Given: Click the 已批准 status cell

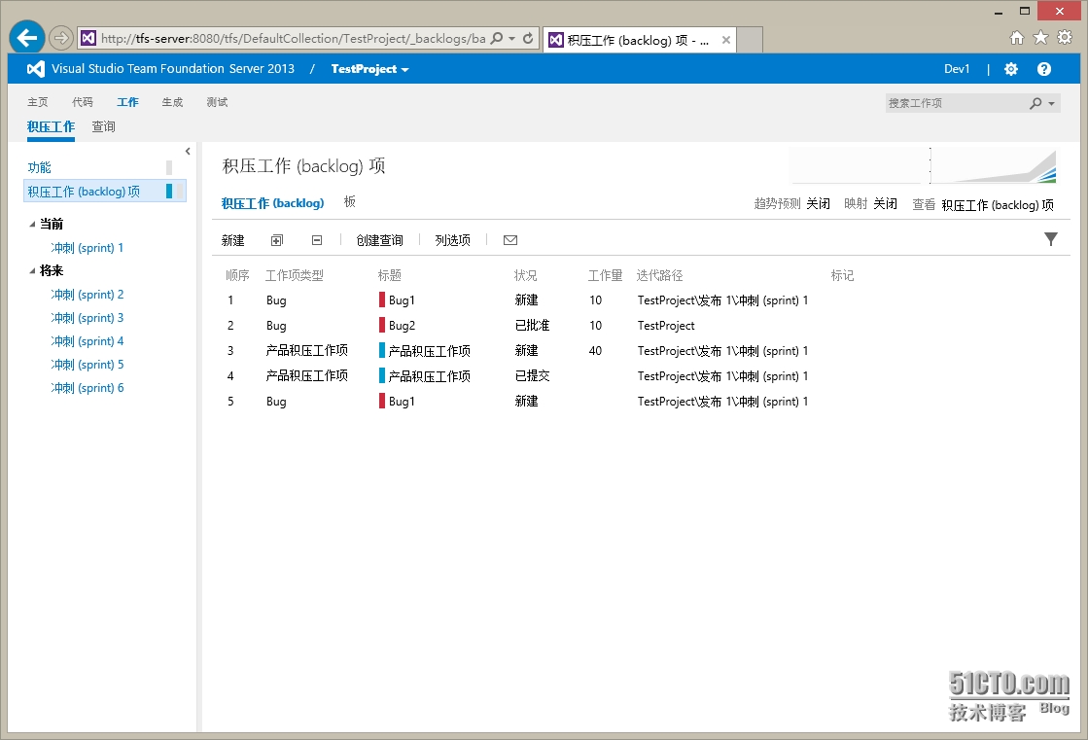Looking at the screenshot, I should point(532,326).
